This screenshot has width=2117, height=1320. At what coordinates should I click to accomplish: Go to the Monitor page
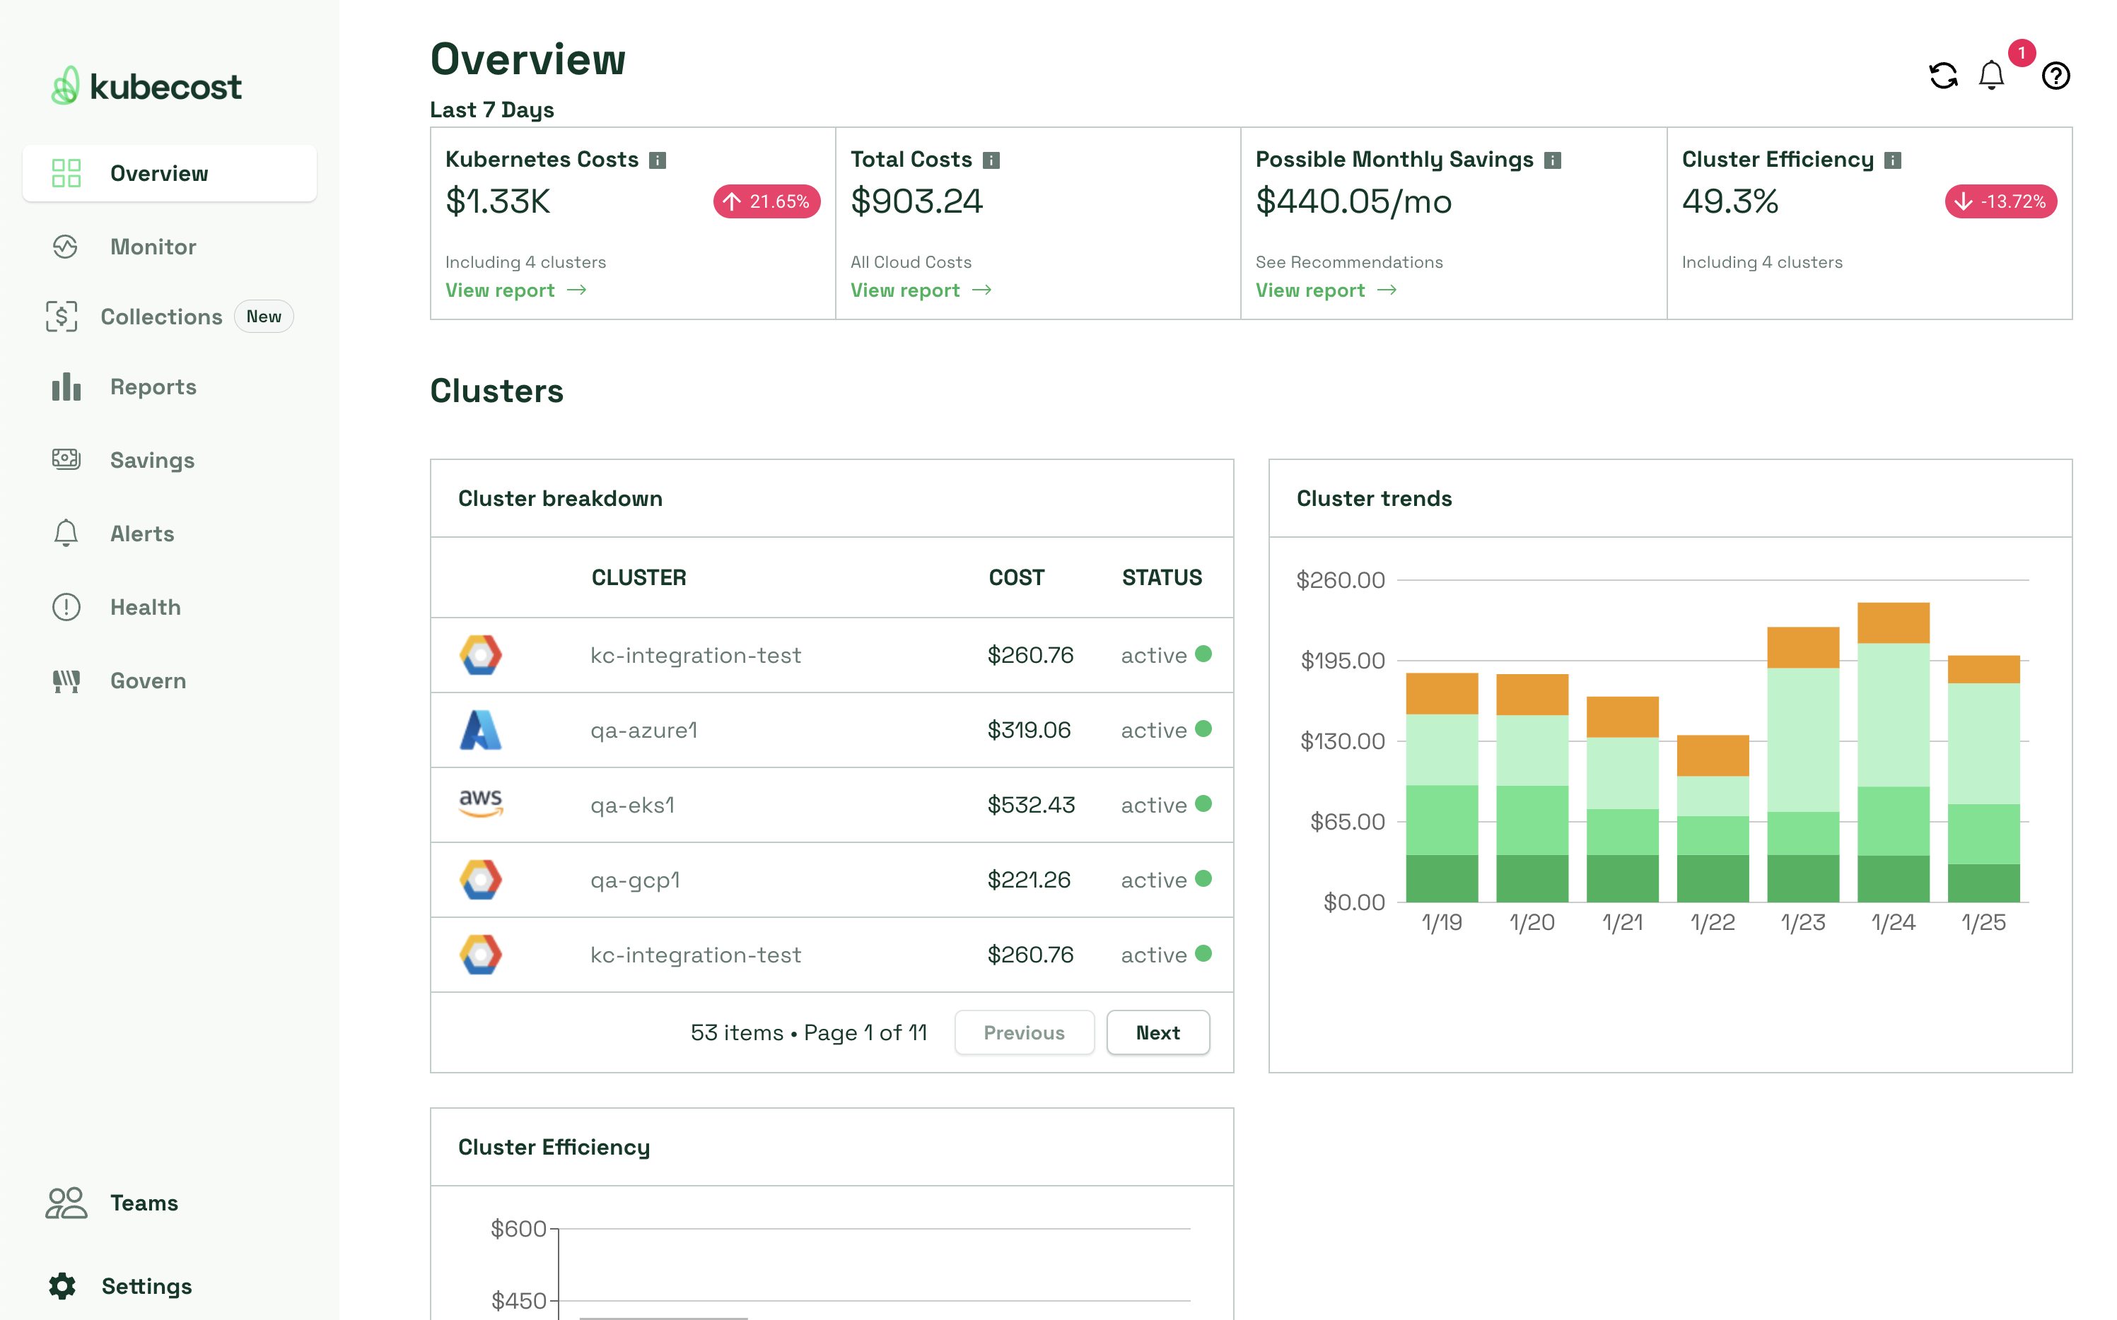click(153, 247)
